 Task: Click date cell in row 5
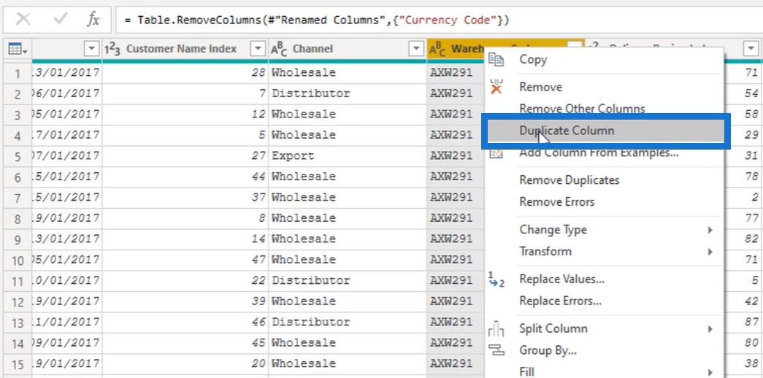66,156
